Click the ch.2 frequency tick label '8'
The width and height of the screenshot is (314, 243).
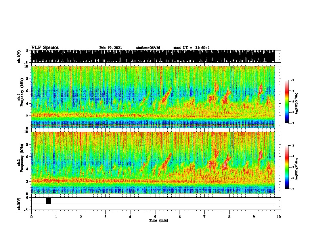[x=28, y=145]
